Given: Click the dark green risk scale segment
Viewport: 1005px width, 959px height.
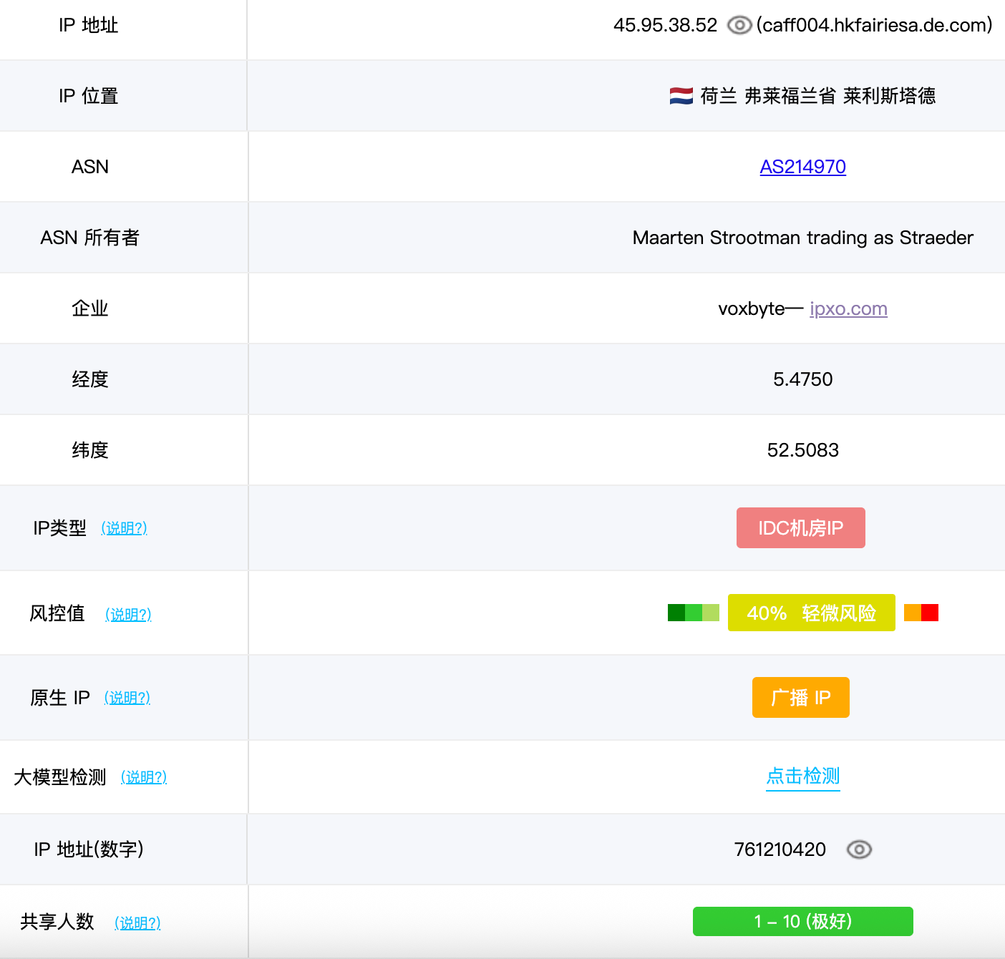Looking at the screenshot, I should pos(676,613).
